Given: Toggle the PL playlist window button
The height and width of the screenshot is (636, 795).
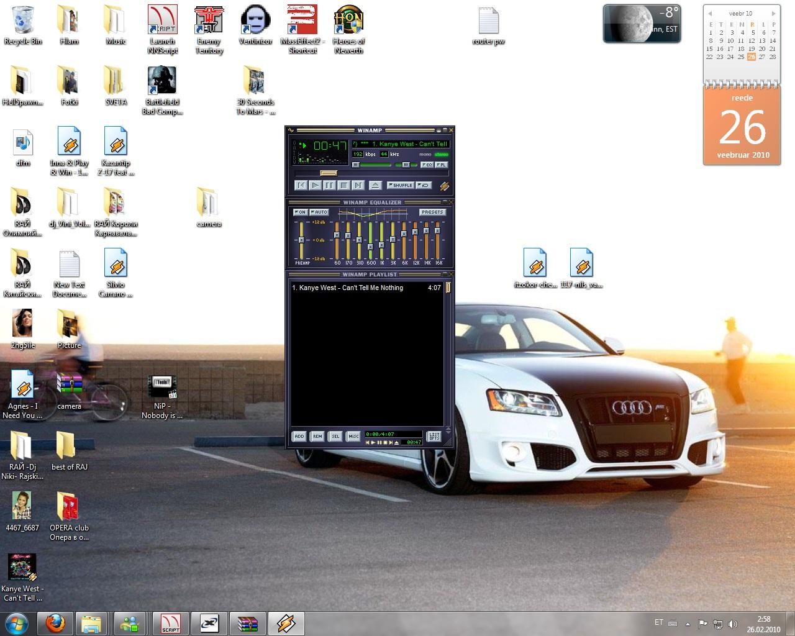Looking at the screenshot, I should pos(441,165).
